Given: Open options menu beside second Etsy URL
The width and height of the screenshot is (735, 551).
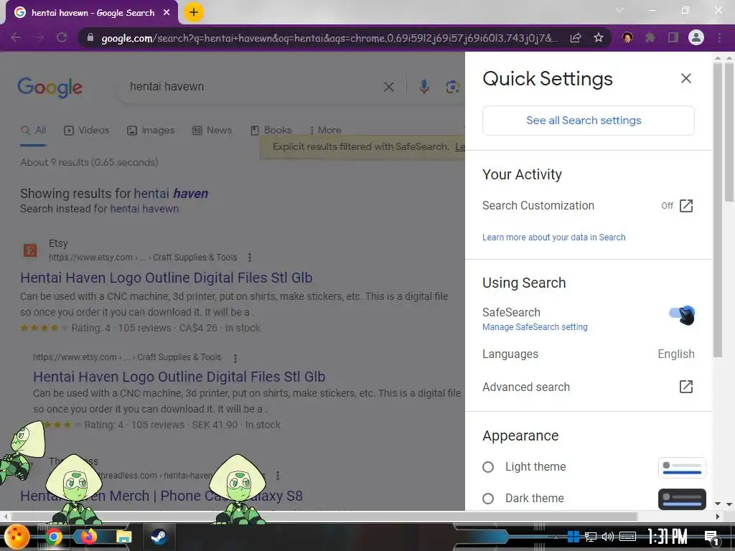Looking at the screenshot, I should coord(235,358).
